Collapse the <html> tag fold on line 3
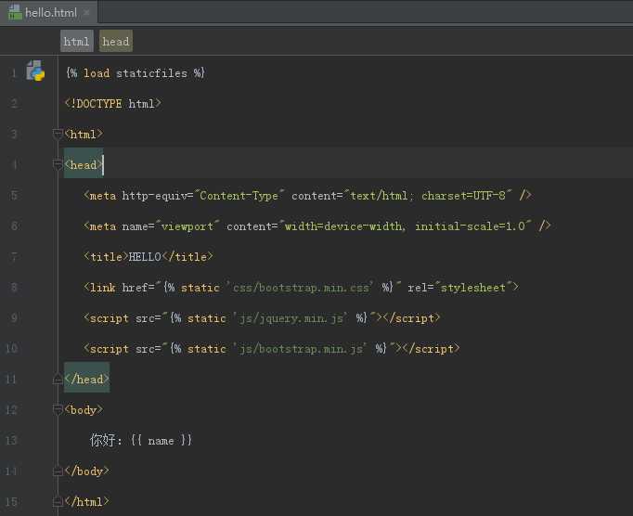 pos(58,134)
